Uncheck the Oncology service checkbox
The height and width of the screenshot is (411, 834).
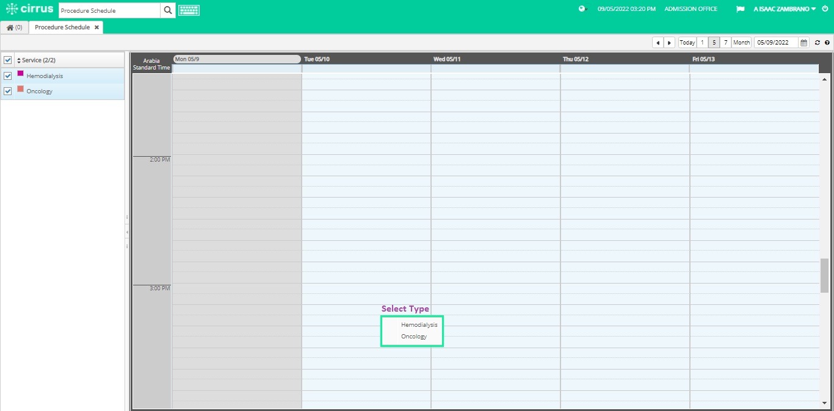coord(8,90)
